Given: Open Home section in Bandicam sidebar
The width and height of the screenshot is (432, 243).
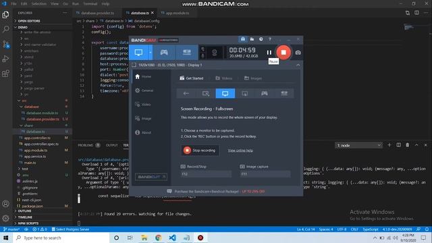Looking at the screenshot, I should point(143,76).
